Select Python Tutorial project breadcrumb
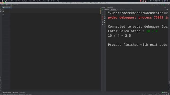The width and height of the screenshot is (170, 95). coord(5,5)
